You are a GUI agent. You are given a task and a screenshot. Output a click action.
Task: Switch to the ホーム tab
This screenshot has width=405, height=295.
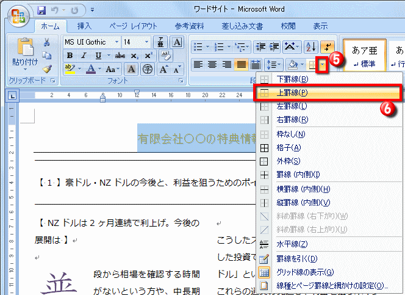point(50,26)
